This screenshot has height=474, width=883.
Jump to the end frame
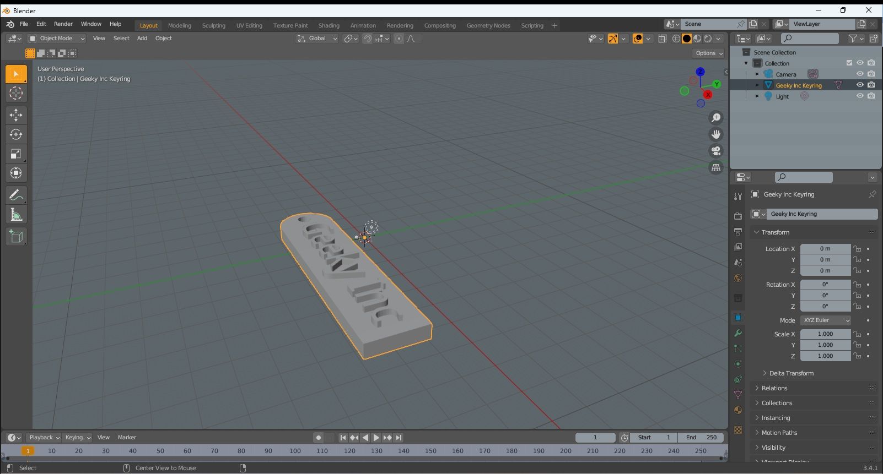coord(399,438)
